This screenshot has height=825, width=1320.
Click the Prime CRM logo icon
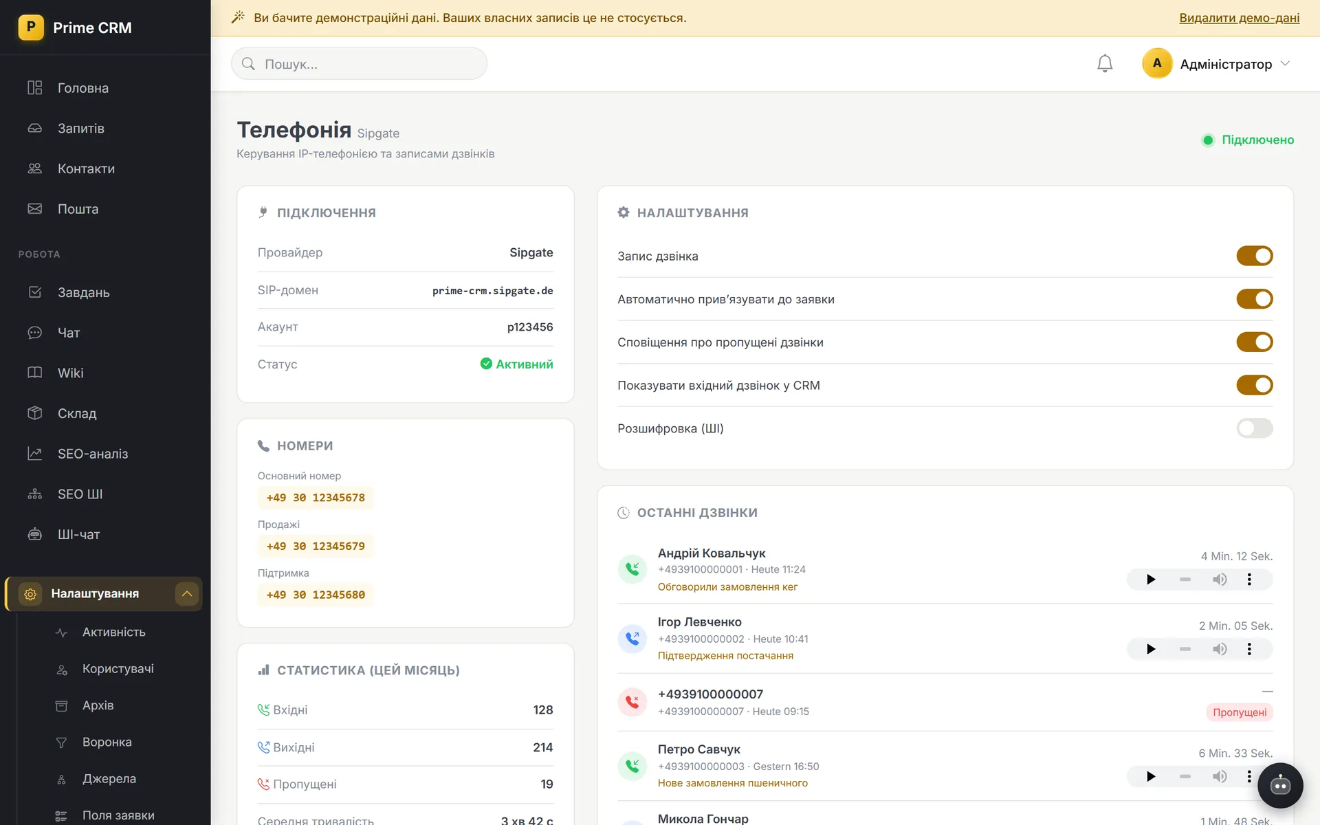(31, 27)
